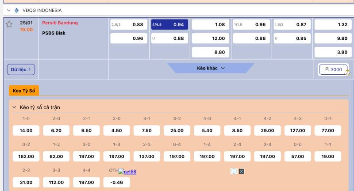The width and height of the screenshot is (354, 191).
Task: Select first-half handicap 1/1.5 odds 0.96
Action: [251, 25]
